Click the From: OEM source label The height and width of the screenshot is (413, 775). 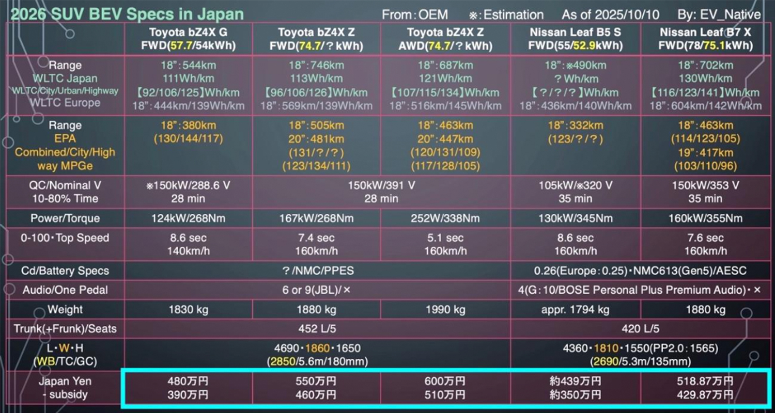pos(415,14)
